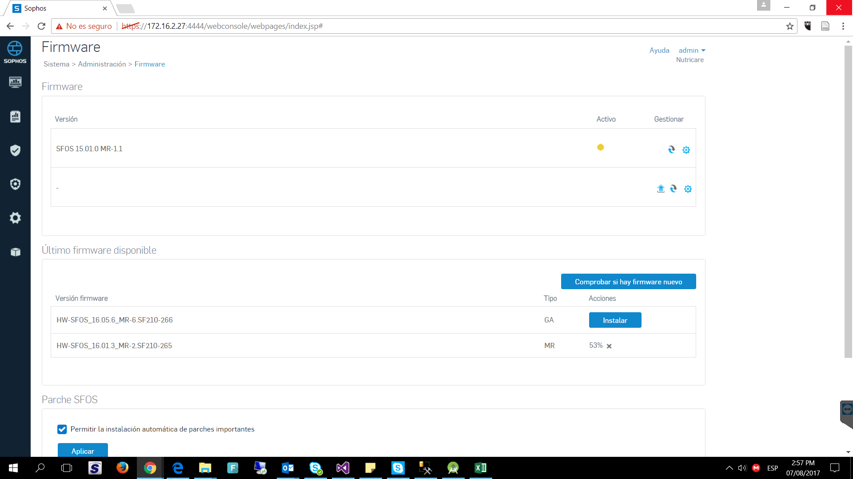
Task: Click the yellow active status indicator
Action: pos(600,147)
